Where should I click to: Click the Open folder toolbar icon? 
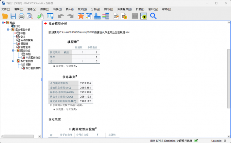coord(5,16)
